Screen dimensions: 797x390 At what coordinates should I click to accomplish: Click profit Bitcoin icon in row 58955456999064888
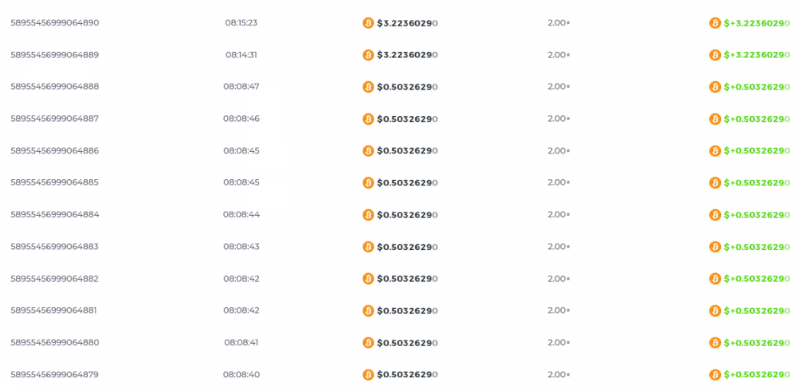715,87
